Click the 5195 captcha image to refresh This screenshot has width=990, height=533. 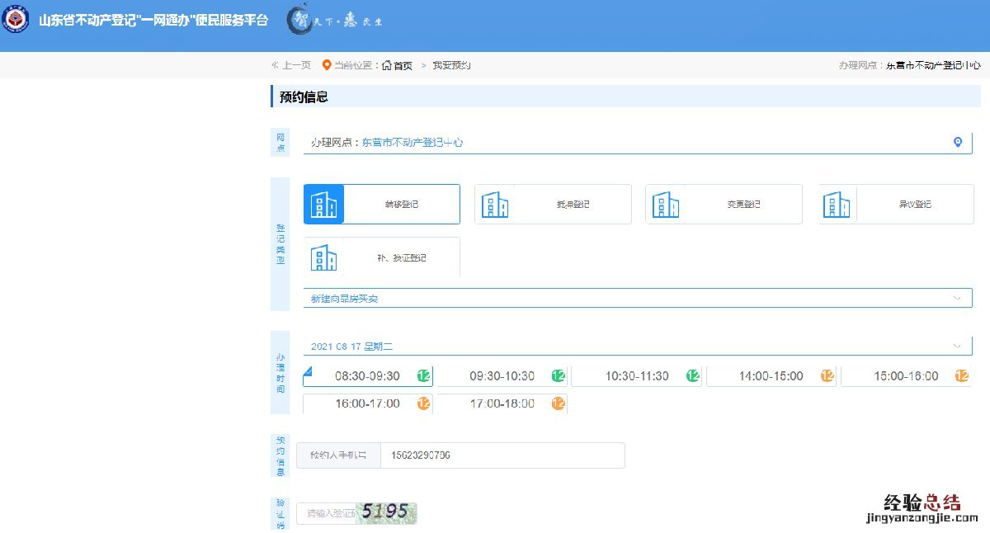(x=386, y=512)
